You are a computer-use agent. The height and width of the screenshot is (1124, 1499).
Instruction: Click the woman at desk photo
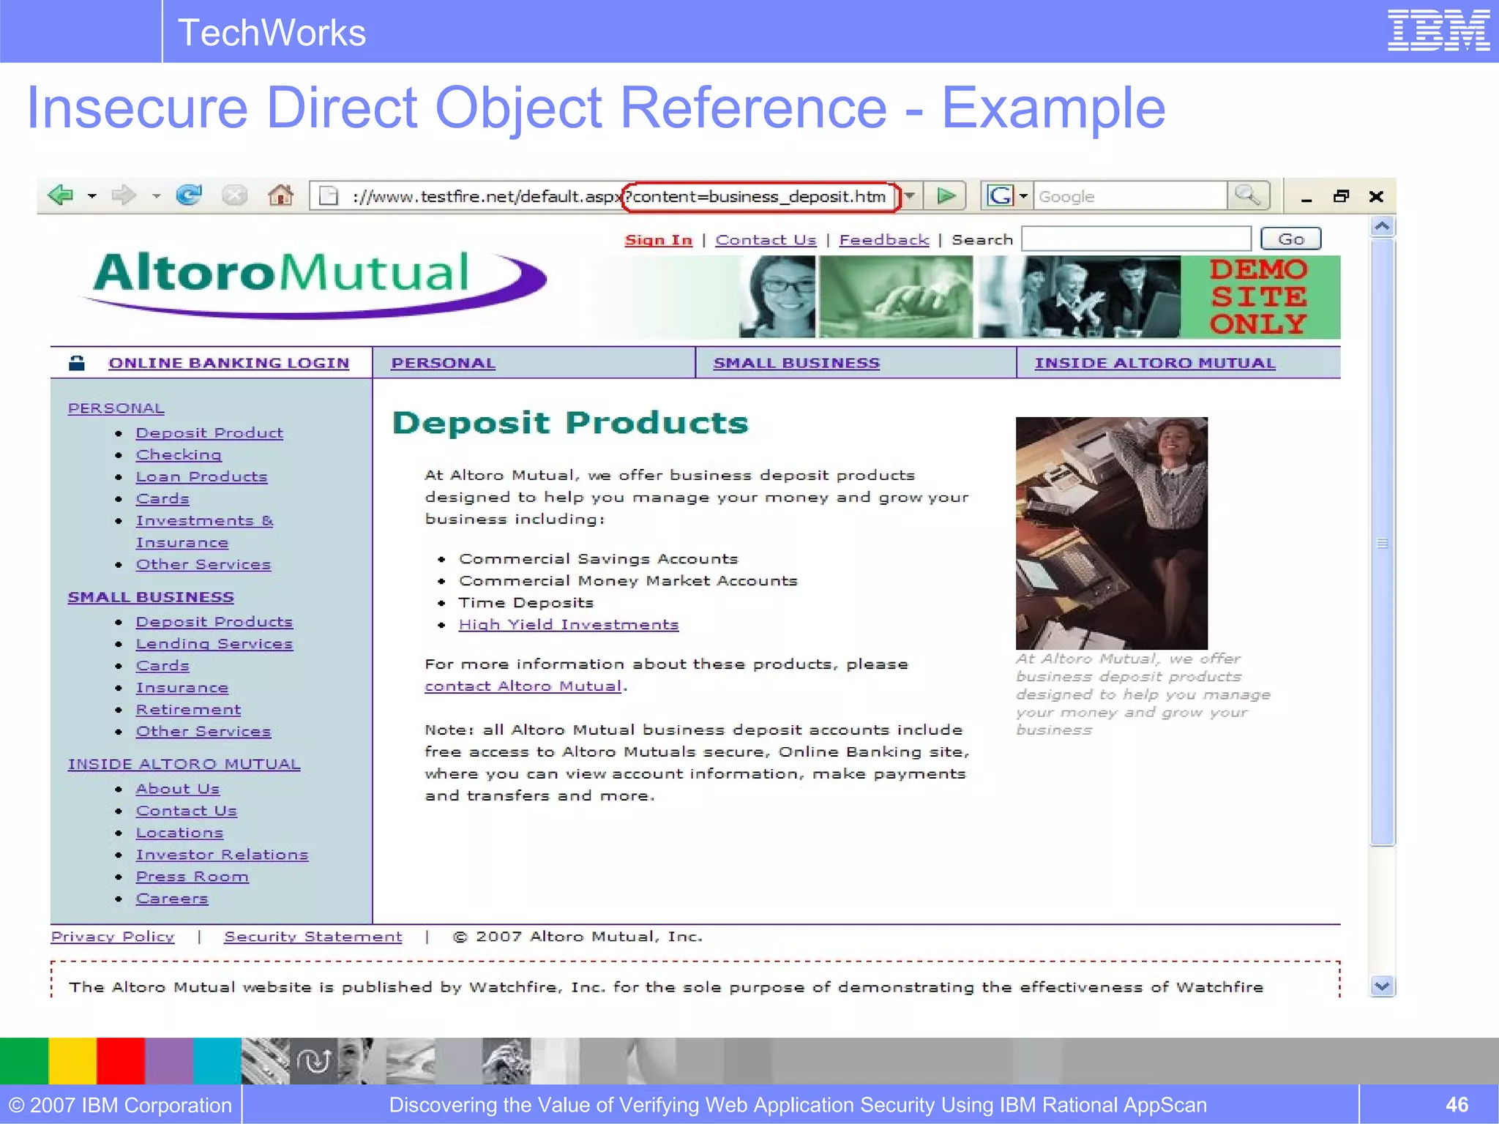(x=1112, y=533)
